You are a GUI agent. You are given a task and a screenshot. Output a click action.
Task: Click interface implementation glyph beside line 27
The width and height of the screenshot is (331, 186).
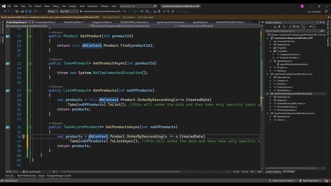pyautogui.click(x=8, y=91)
